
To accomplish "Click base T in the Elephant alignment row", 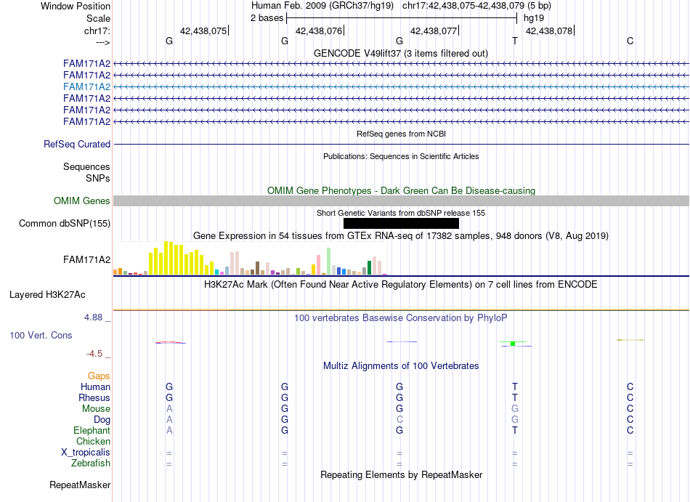I will point(515,430).
